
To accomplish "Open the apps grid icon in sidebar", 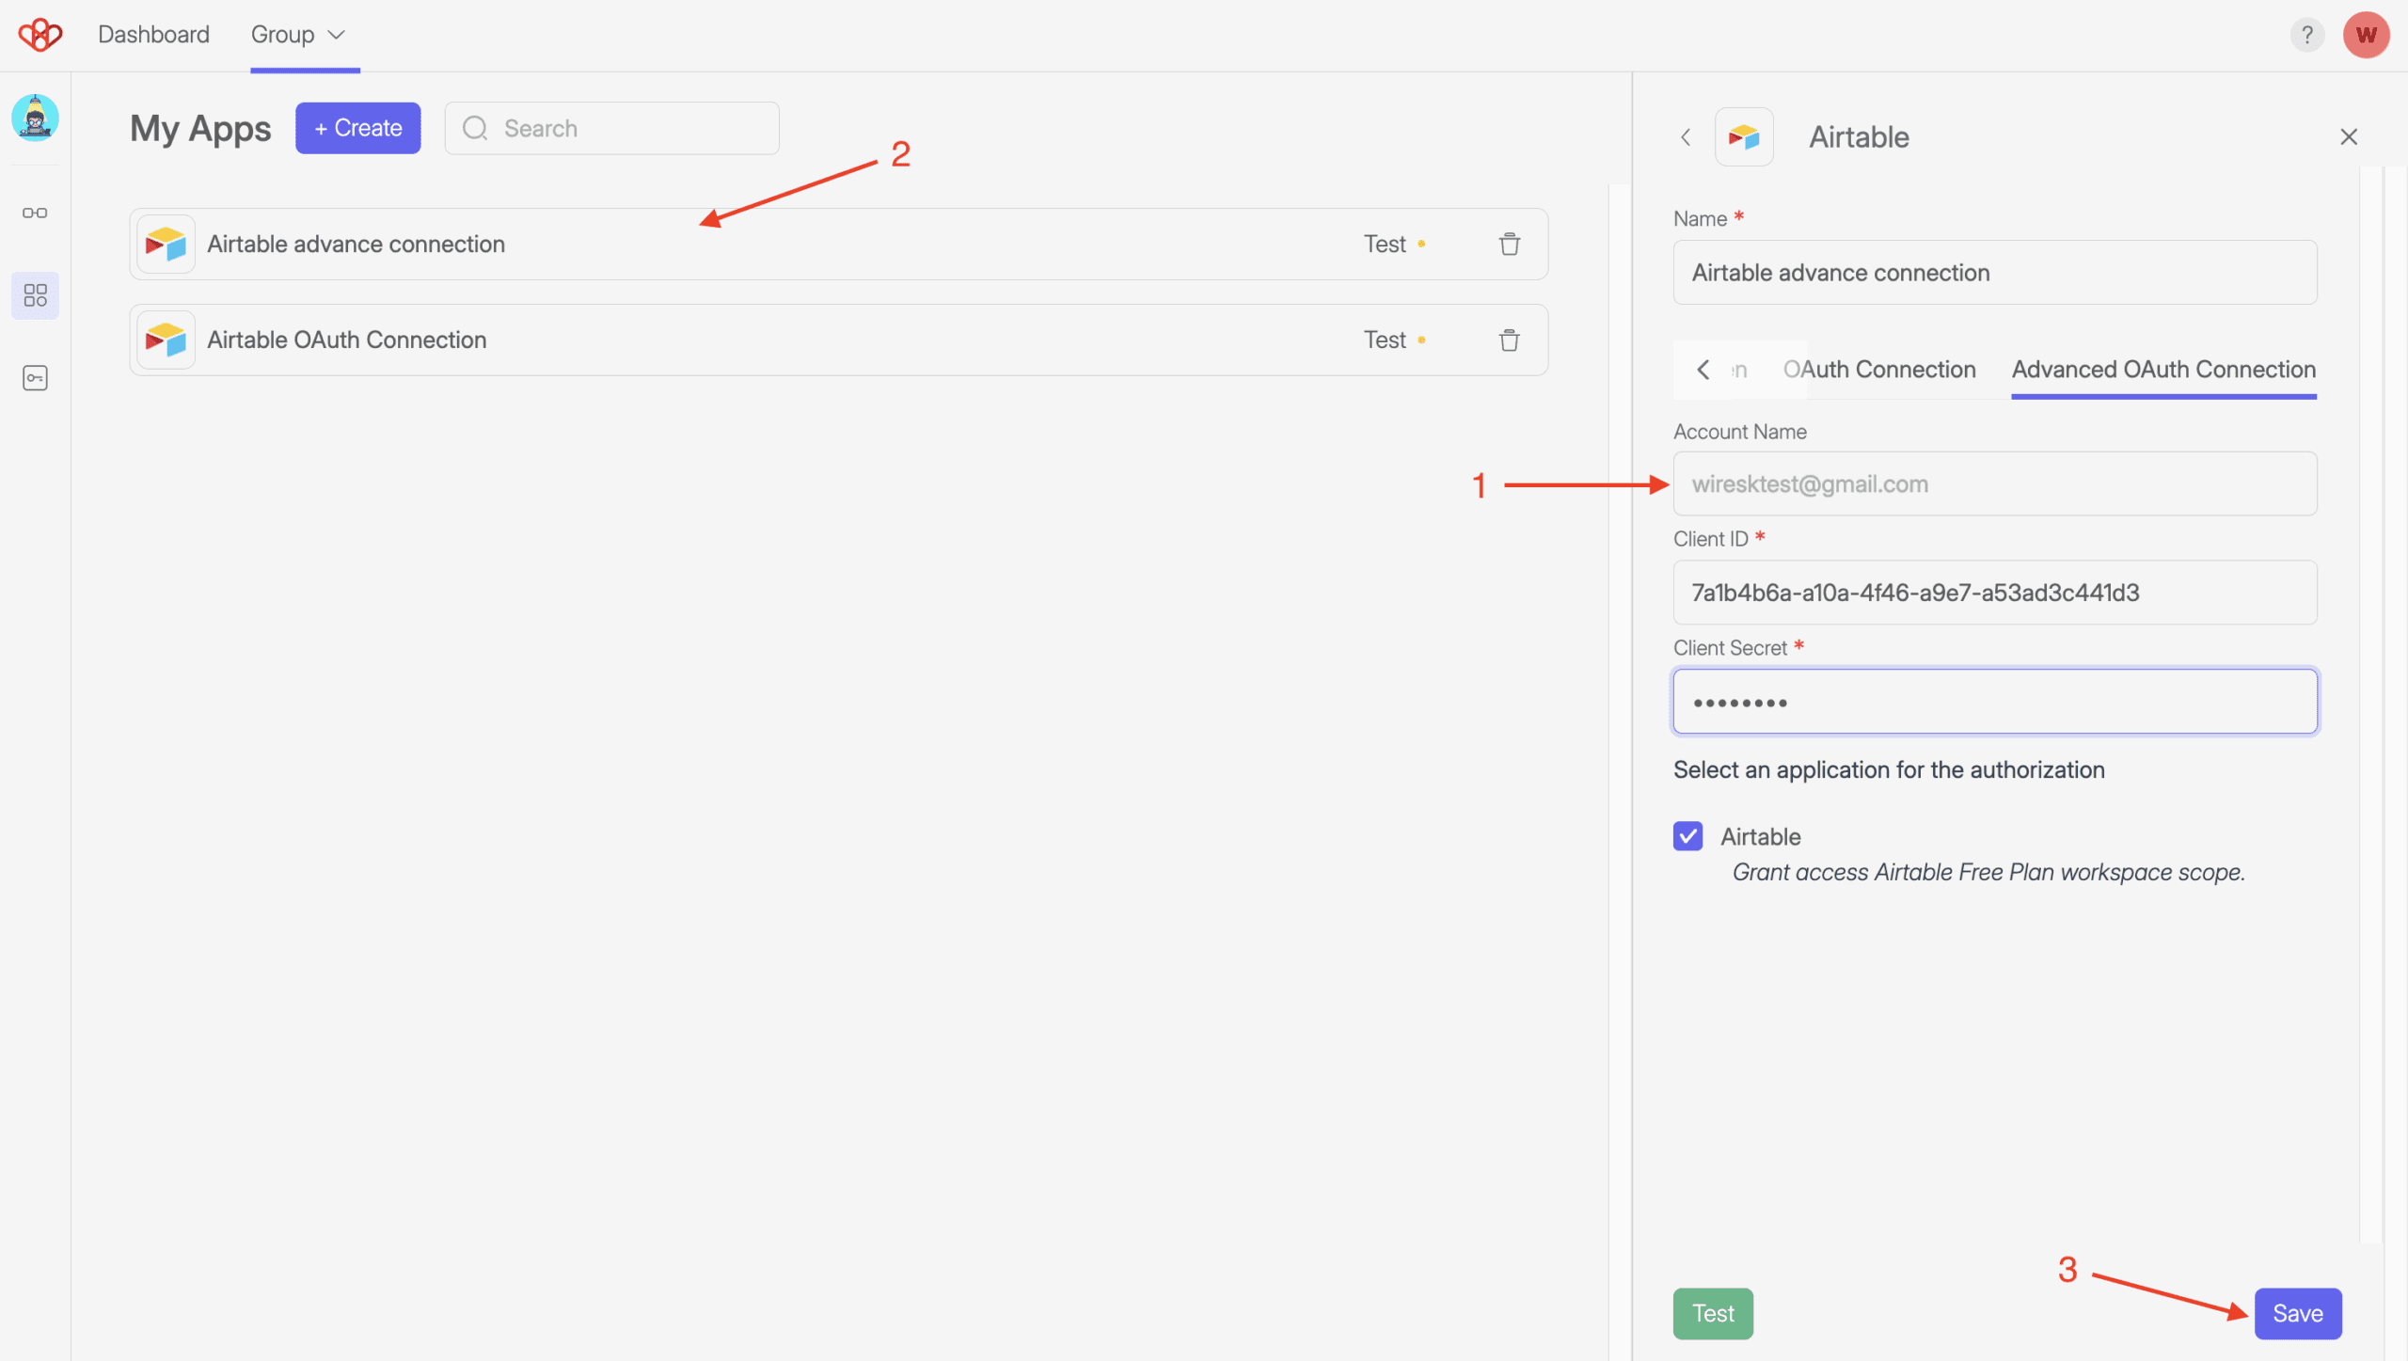I will (x=35, y=295).
